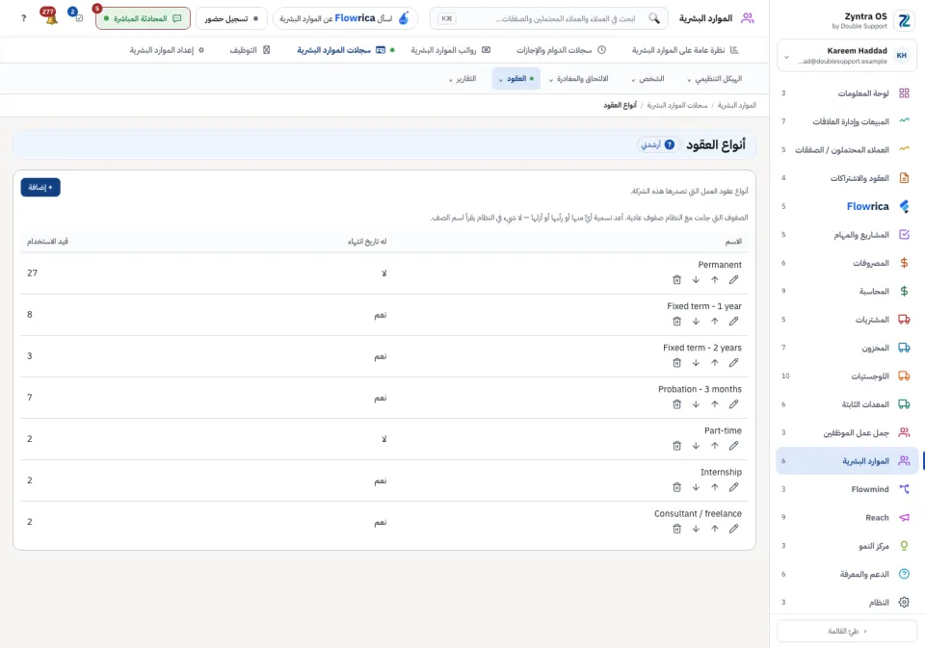Move Permanent row up
The image size is (925, 648).
coord(714,279)
